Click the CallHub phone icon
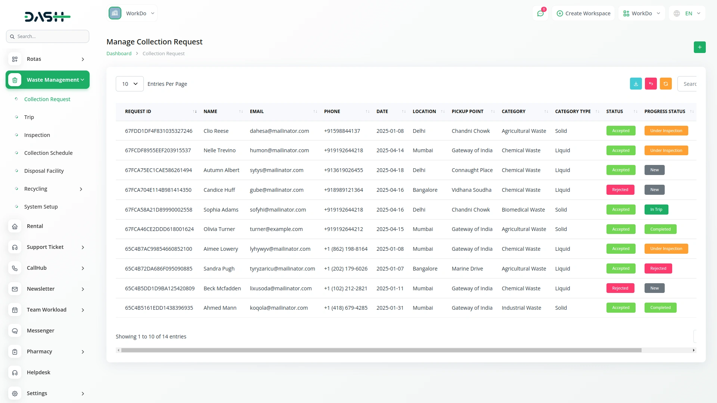Image resolution: width=717 pixels, height=403 pixels. [x=15, y=268]
